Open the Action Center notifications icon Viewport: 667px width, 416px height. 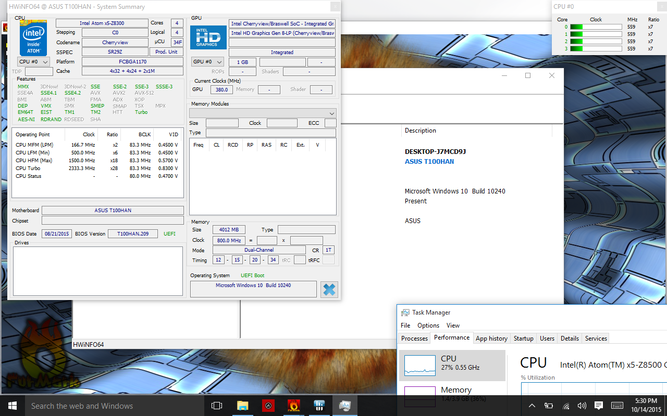point(599,406)
